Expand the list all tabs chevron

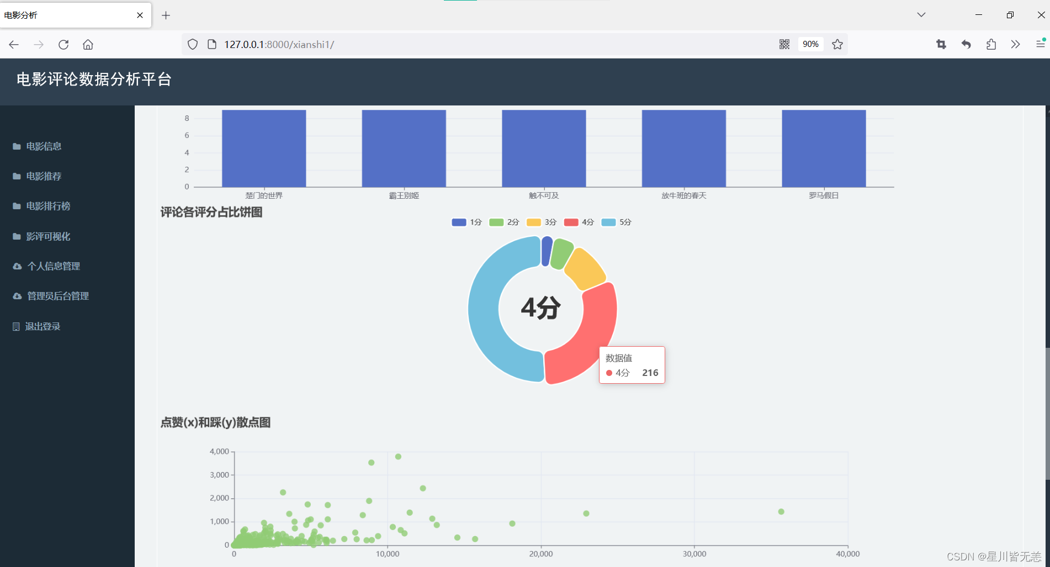click(x=921, y=15)
